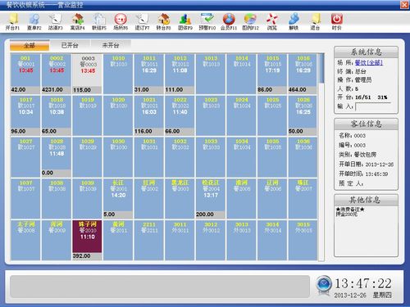Select the 太子河 table card

(25, 240)
